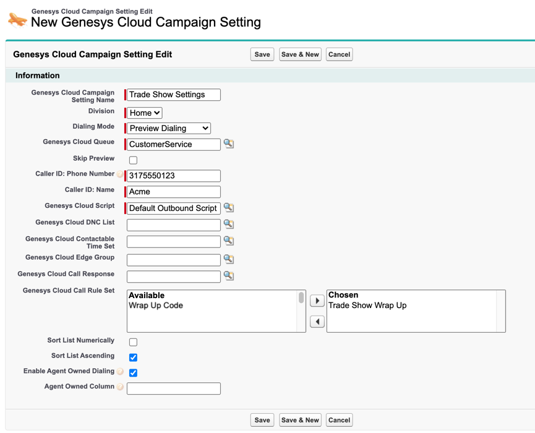Click the right arrow to add rule set

coord(317,301)
